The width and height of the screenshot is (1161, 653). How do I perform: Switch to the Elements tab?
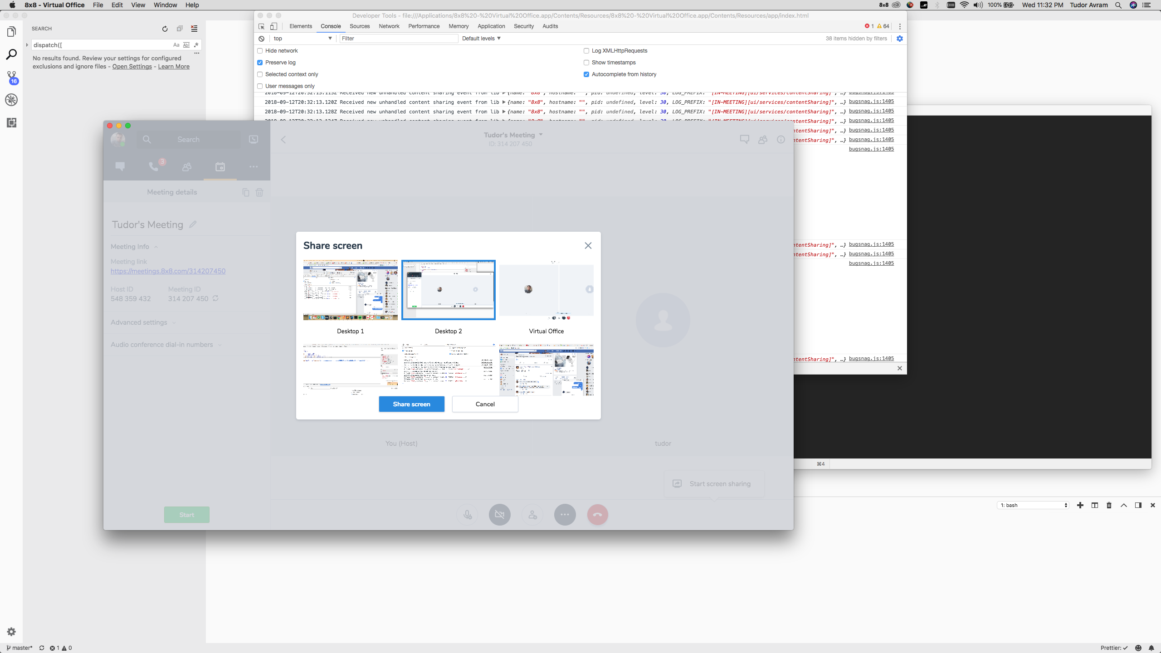tap(301, 26)
